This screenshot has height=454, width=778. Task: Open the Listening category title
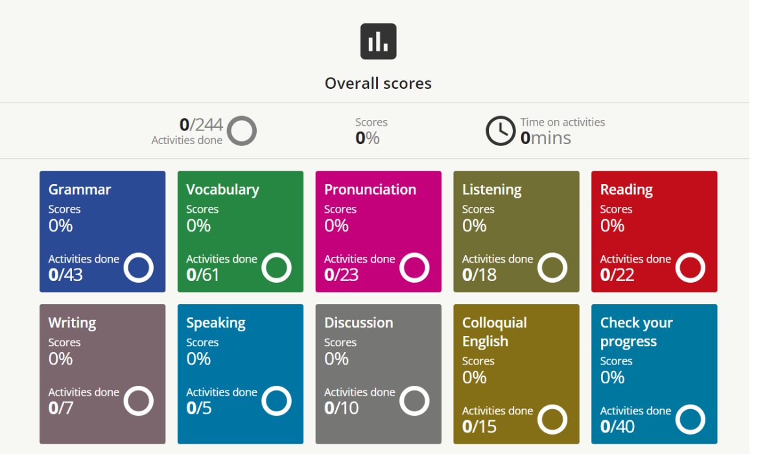491,189
